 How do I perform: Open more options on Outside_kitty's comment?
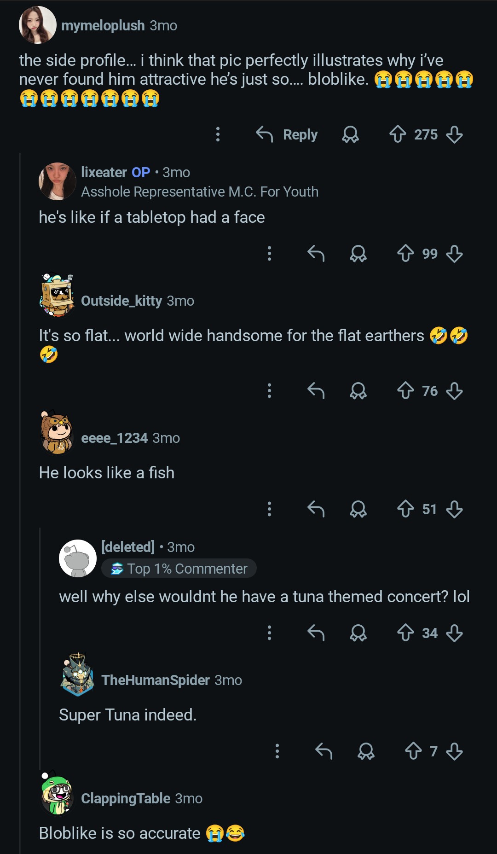(270, 391)
